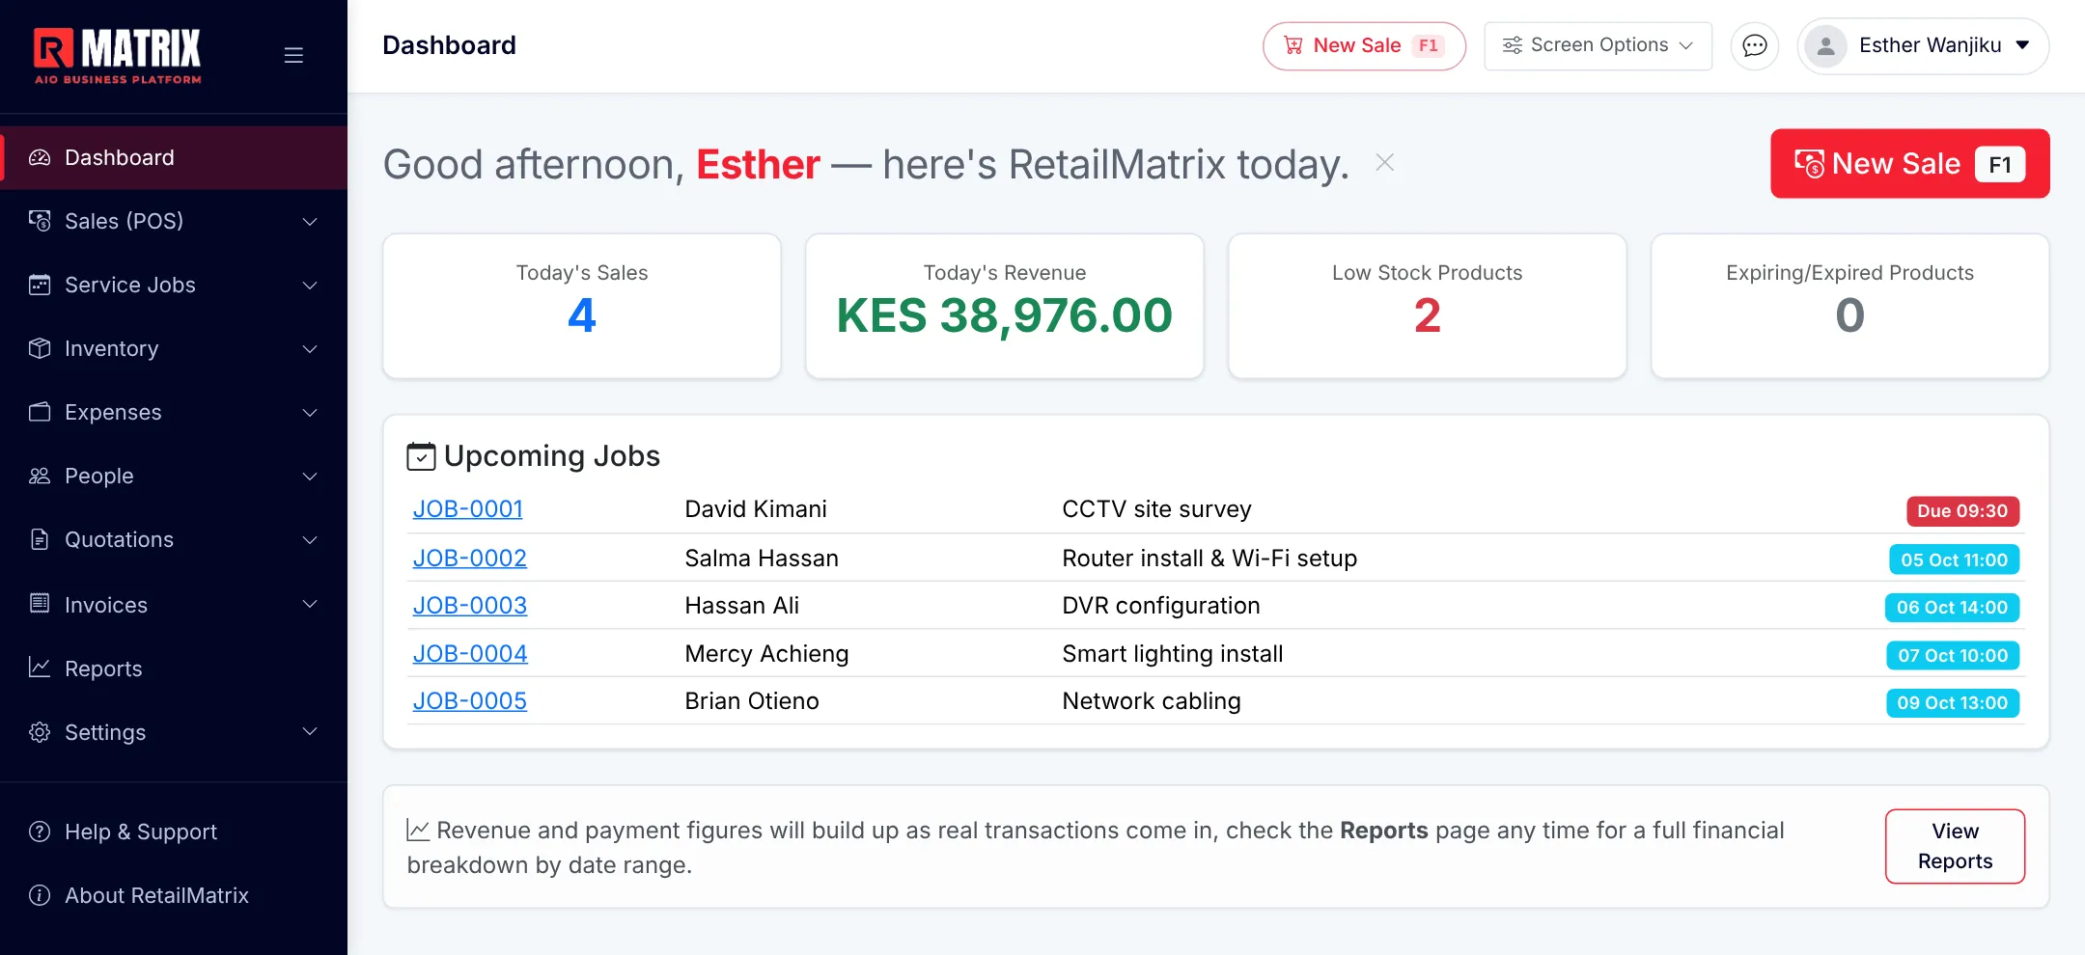This screenshot has width=2085, height=955.
Task: Click the Dashboard gauge icon in sidebar
Action: click(40, 157)
